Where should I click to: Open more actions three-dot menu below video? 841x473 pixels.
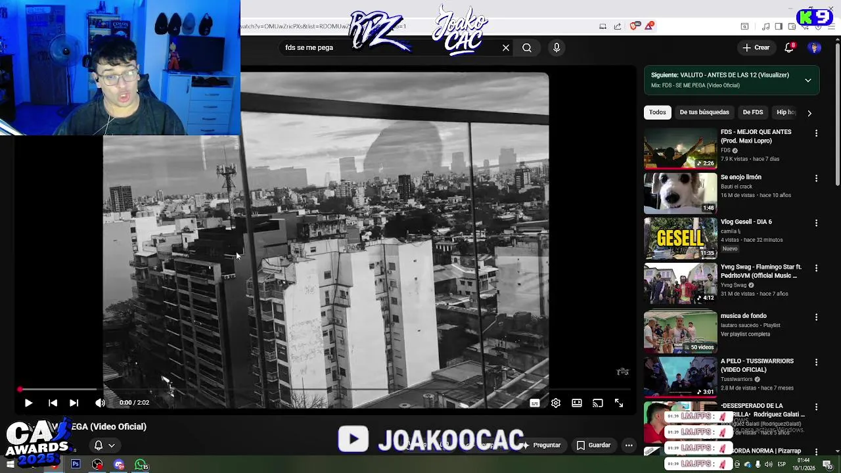pos(629,445)
